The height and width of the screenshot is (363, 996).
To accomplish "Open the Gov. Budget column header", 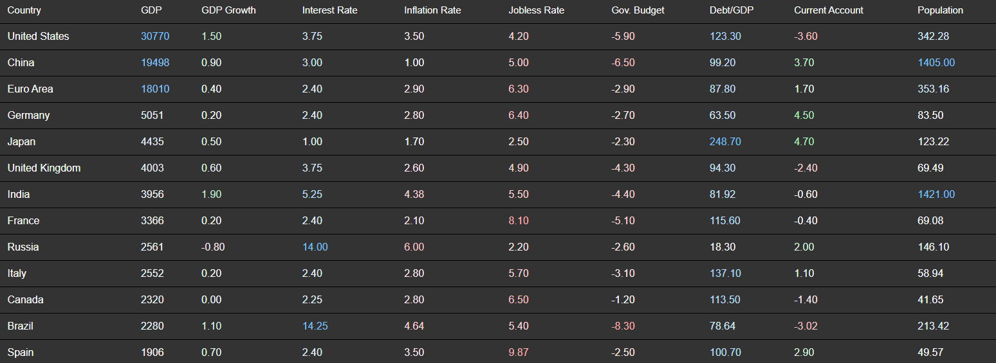I will pos(638,10).
